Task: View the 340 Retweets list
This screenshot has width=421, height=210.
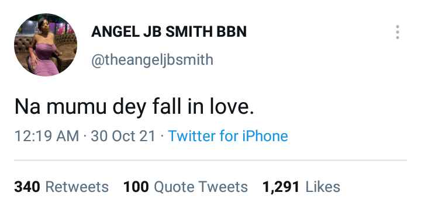Action: 61,187
